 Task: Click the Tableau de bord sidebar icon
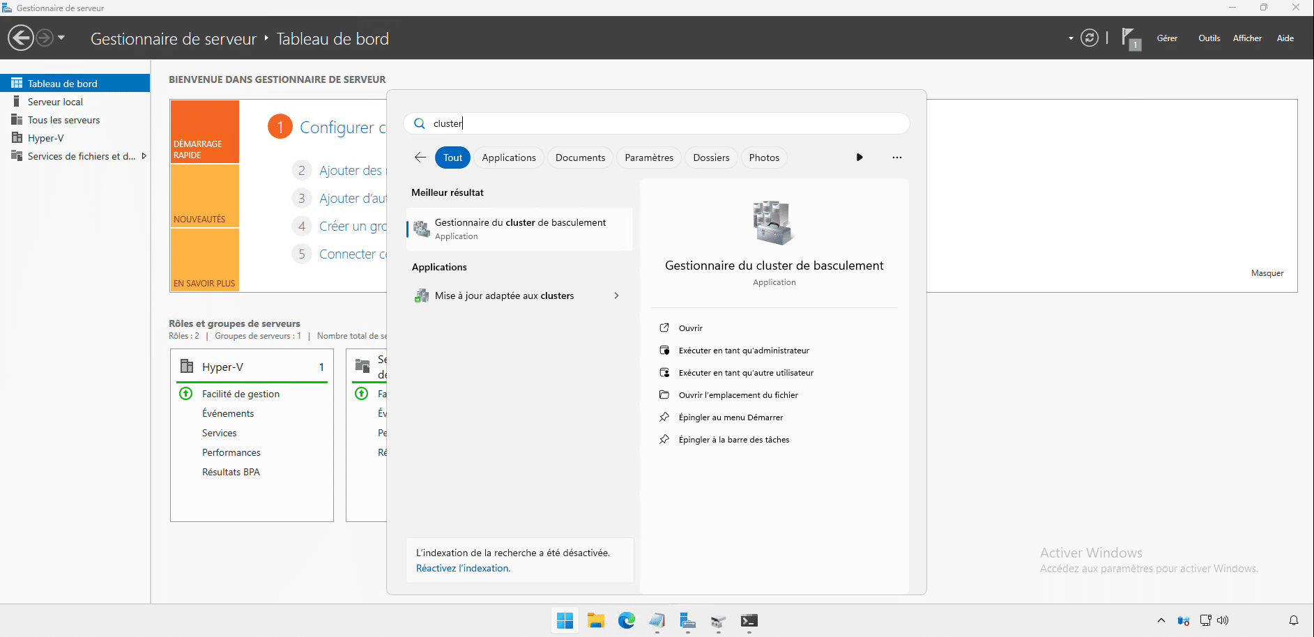[x=17, y=83]
